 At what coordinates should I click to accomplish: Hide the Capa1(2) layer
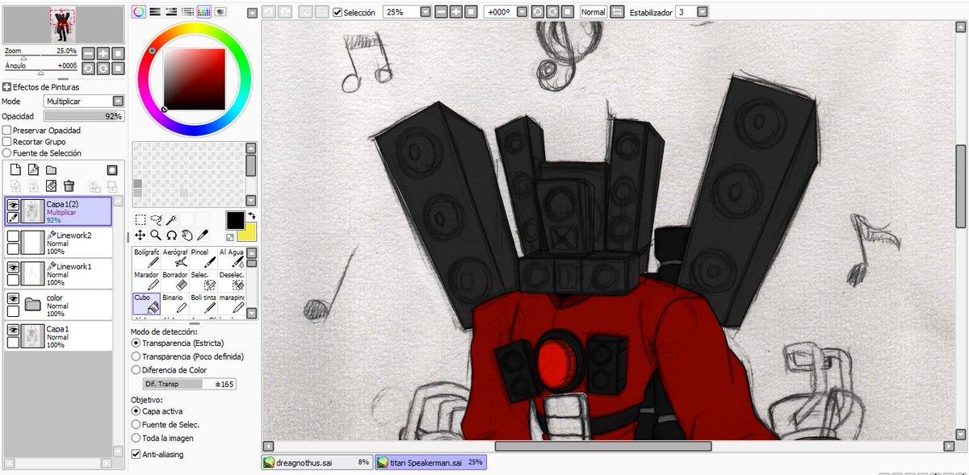point(13,205)
